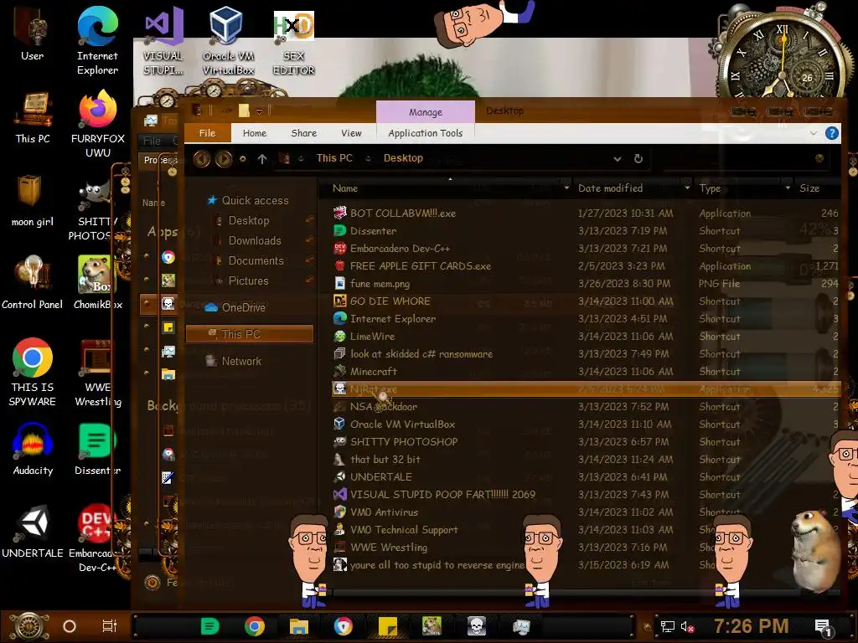Viewport: 858px width, 643px height.
Task: Click Cortana circle on taskbar
Action: pos(70,626)
